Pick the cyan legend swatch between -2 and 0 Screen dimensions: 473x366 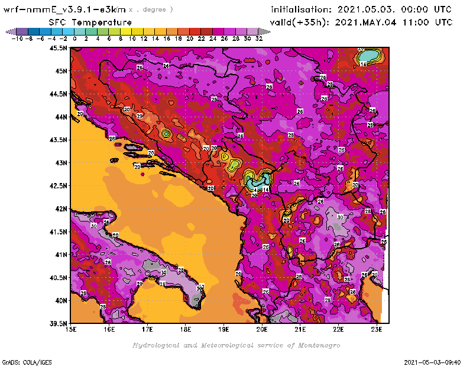68,31
